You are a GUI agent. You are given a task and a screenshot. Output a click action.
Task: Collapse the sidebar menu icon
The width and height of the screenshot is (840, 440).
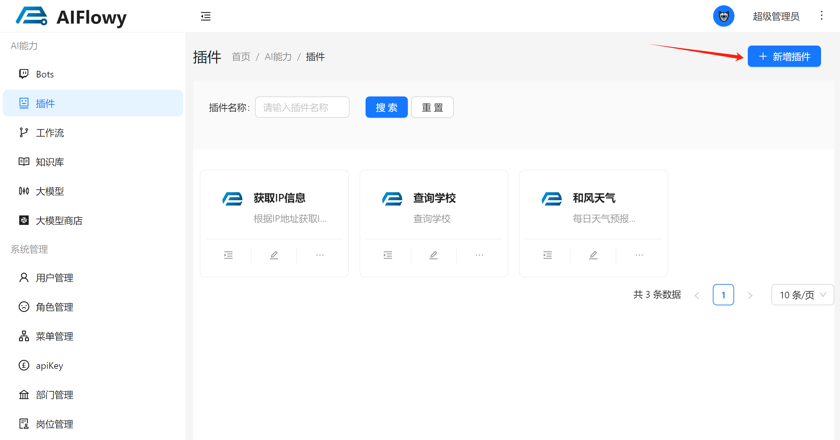(206, 16)
